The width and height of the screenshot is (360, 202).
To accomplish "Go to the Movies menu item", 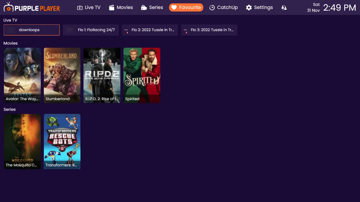I will tap(121, 8).
